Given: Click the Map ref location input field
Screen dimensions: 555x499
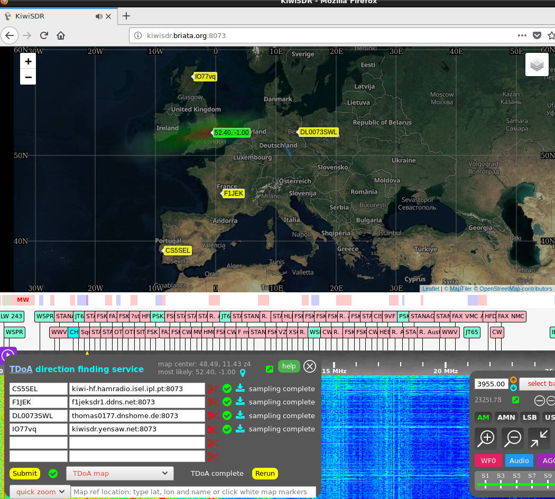Looking at the screenshot, I should (193, 492).
